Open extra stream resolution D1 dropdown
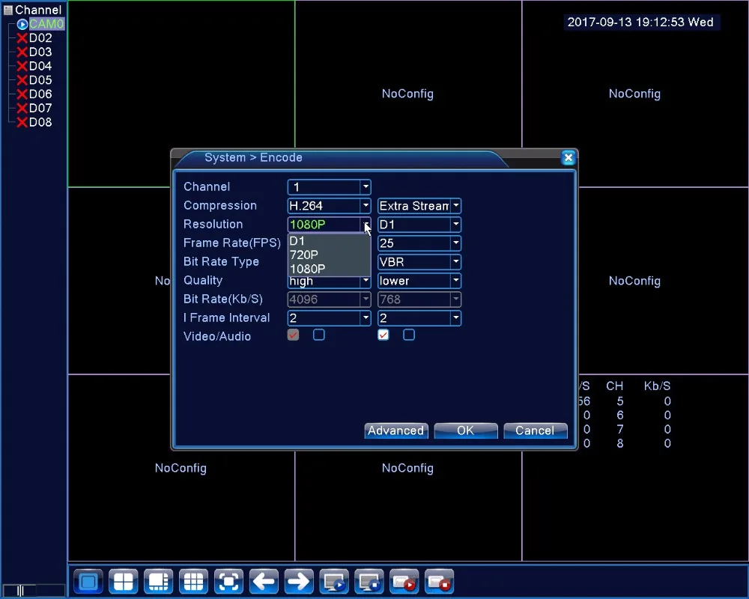 coord(419,225)
